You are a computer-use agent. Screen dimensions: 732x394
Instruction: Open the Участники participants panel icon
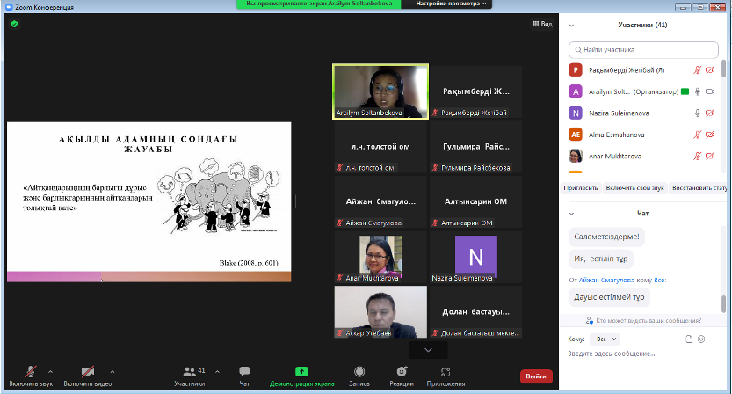[x=189, y=372]
